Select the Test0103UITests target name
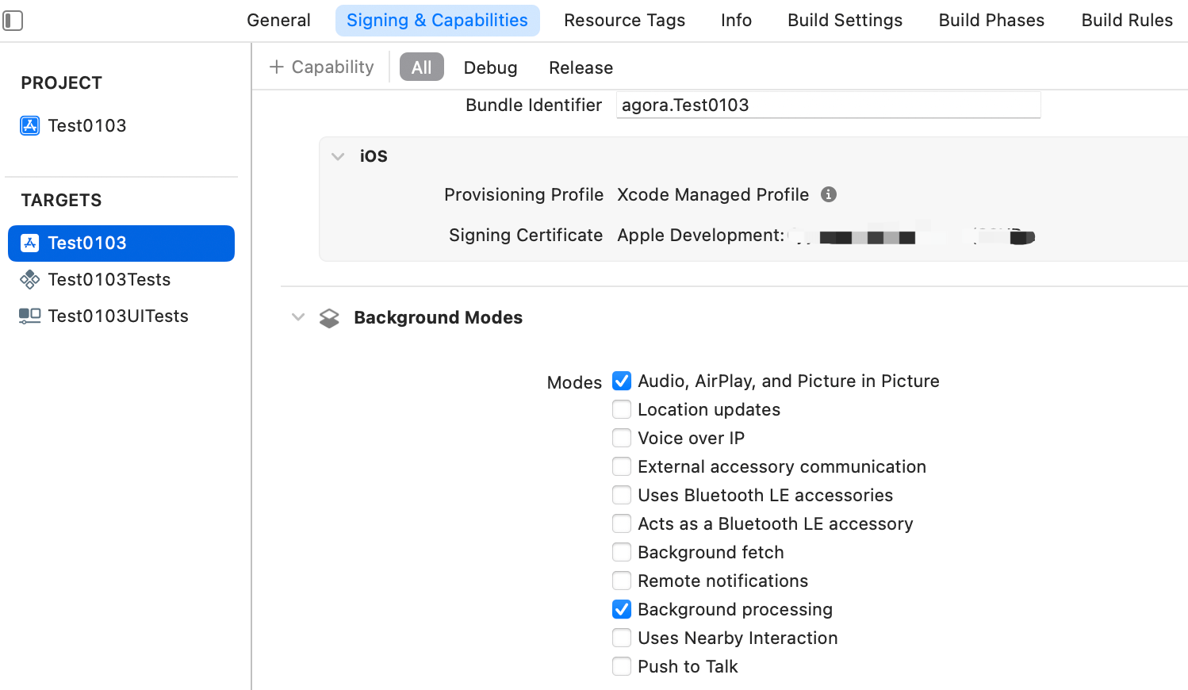 [118, 316]
